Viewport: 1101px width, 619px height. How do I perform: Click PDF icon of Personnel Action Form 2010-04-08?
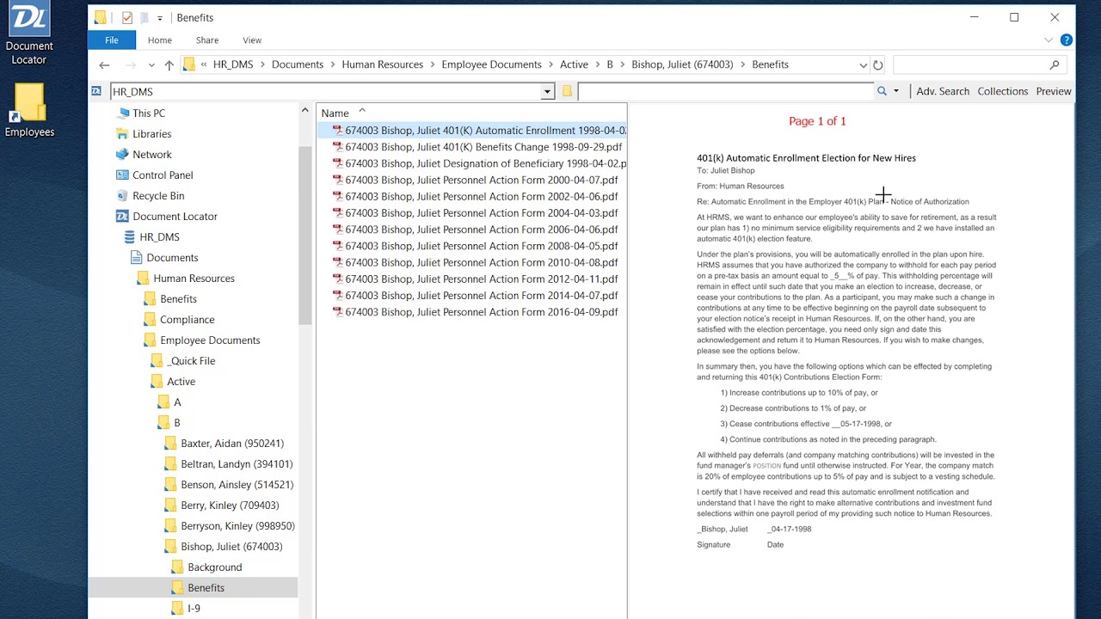[x=338, y=262]
